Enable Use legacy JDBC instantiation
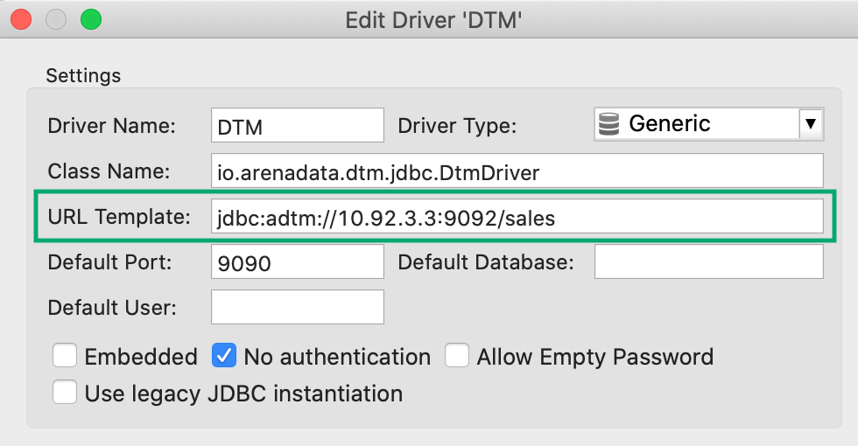 tap(64, 393)
